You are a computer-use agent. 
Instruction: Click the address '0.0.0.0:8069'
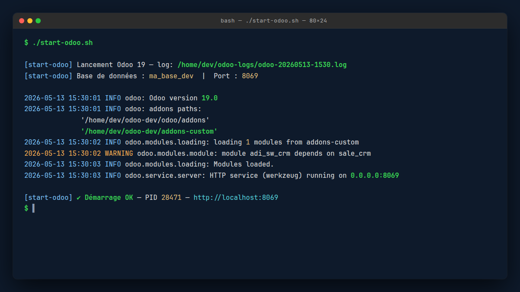click(375, 176)
